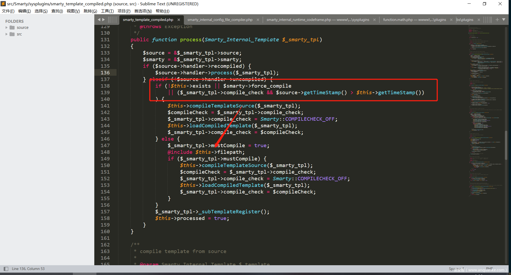Close the smarty_internal_config_file_compiler.php tab
Screen dimensions: 511x275
point(258,20)
